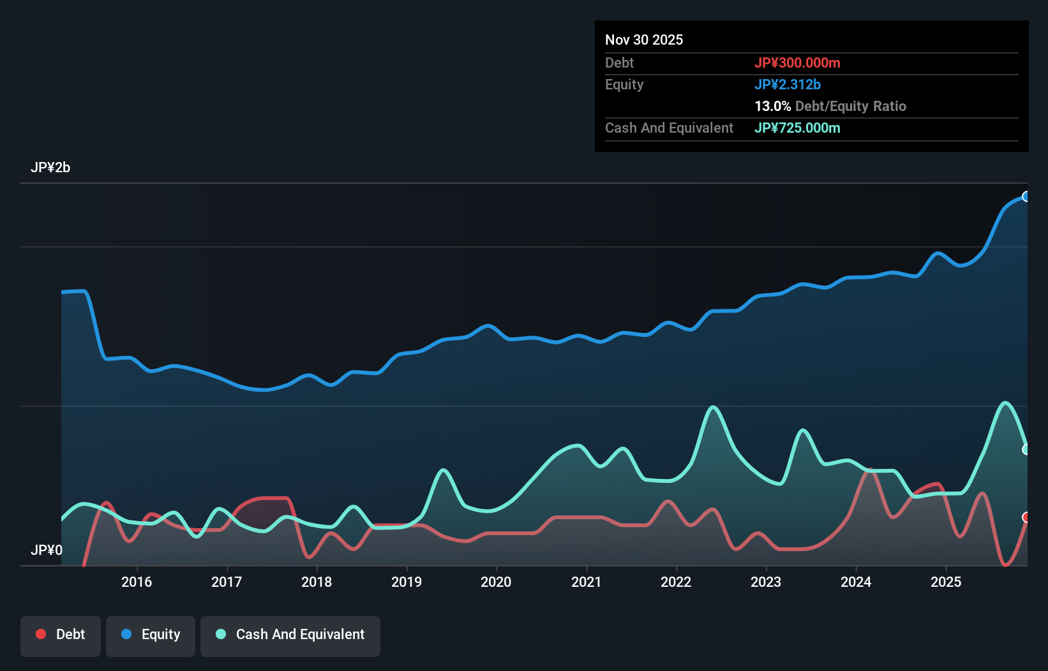Click the 2018 x-axis label
Image resolution: width=1048 pixels, height=671 pixels.
(317, 582)
